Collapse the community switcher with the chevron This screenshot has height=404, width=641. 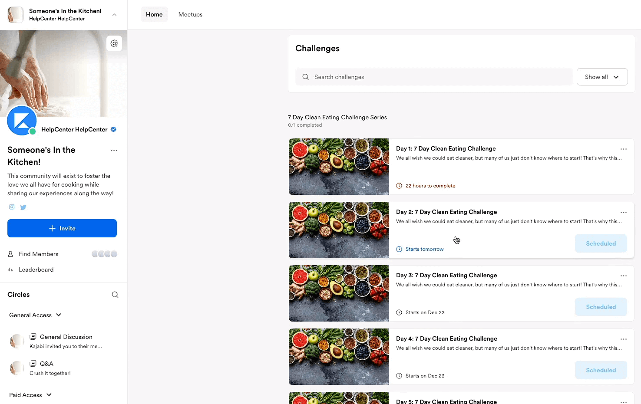pyautogui.click(x=114, y=14)
